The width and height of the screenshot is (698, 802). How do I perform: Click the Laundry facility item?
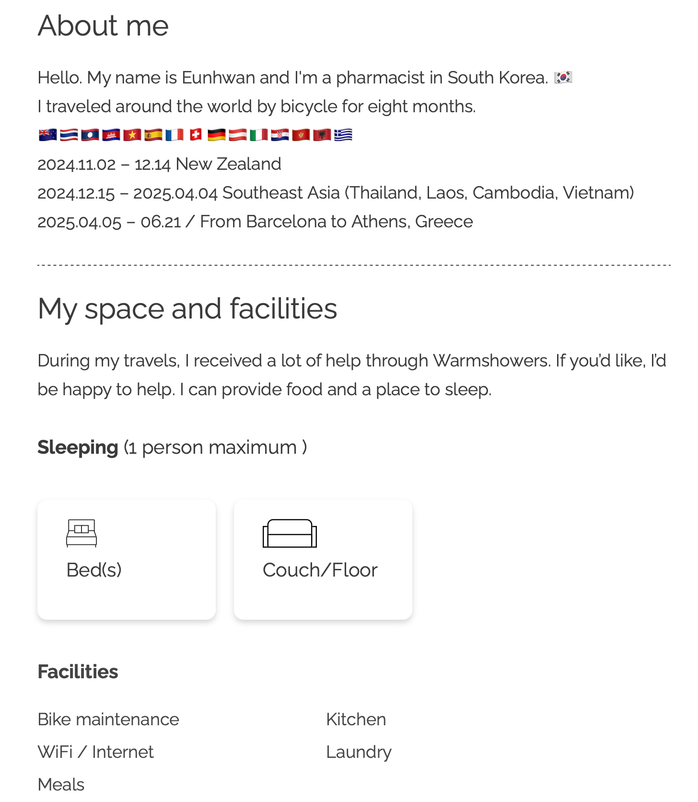(359, 752)
